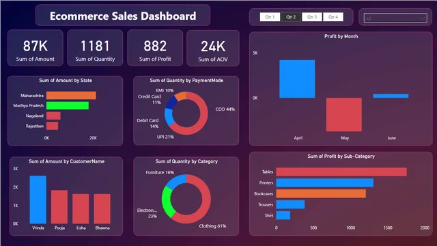
Task: Select the May negative profit bar
Action: pos(344,114)
